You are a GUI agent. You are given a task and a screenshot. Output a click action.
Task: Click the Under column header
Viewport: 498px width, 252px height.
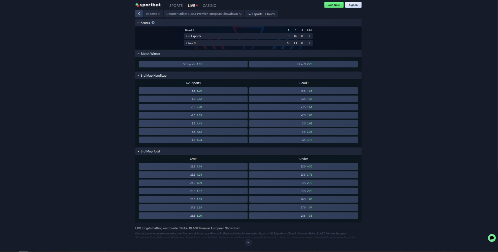click(303, 159)
